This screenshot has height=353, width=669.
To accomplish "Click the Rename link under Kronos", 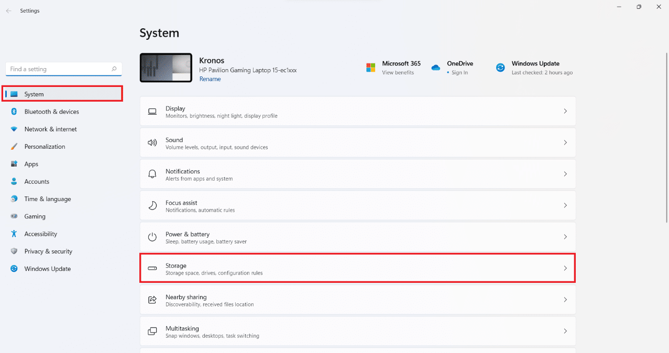I will [x=210, y=79].
